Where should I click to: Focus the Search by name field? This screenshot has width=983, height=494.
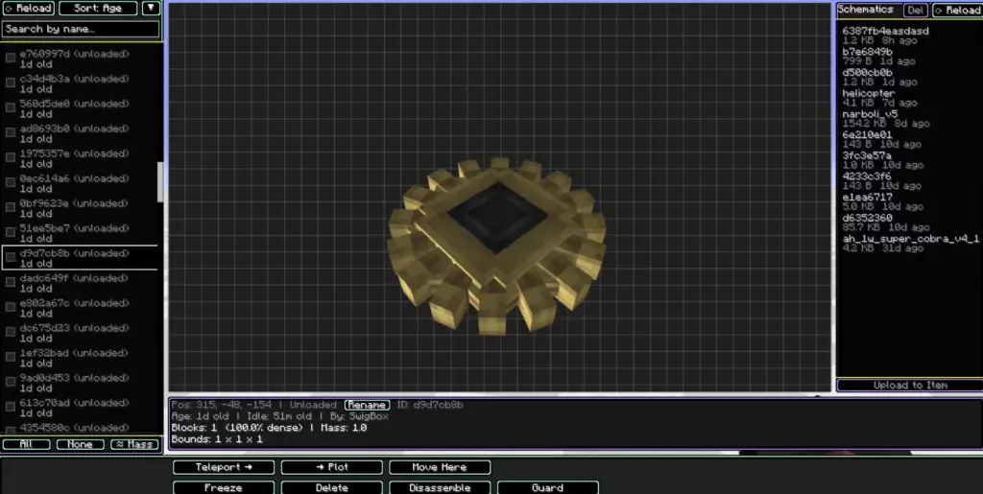[x=81, y=29]
